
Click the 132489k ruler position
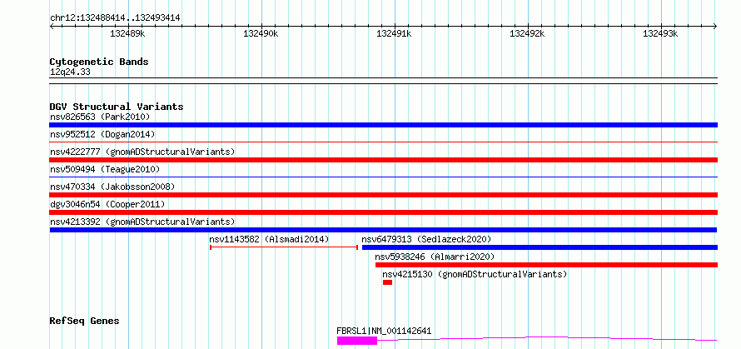pyautogui.click(x=127, y=33)
